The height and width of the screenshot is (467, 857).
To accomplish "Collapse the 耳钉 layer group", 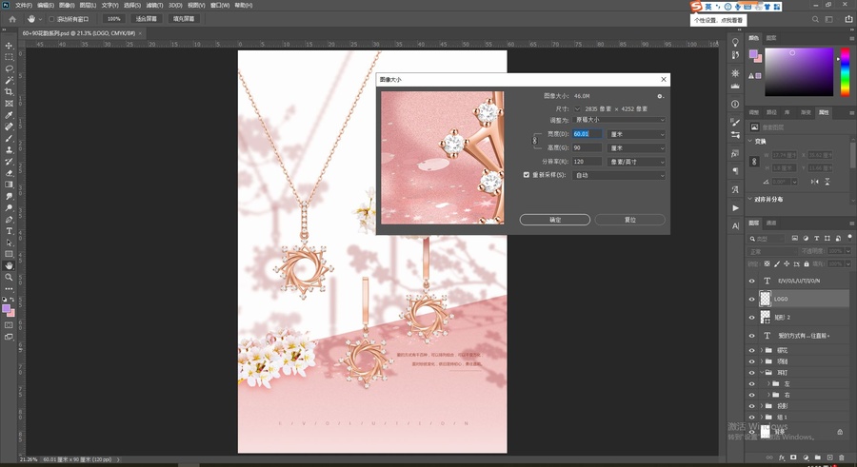I will point(762,373).
